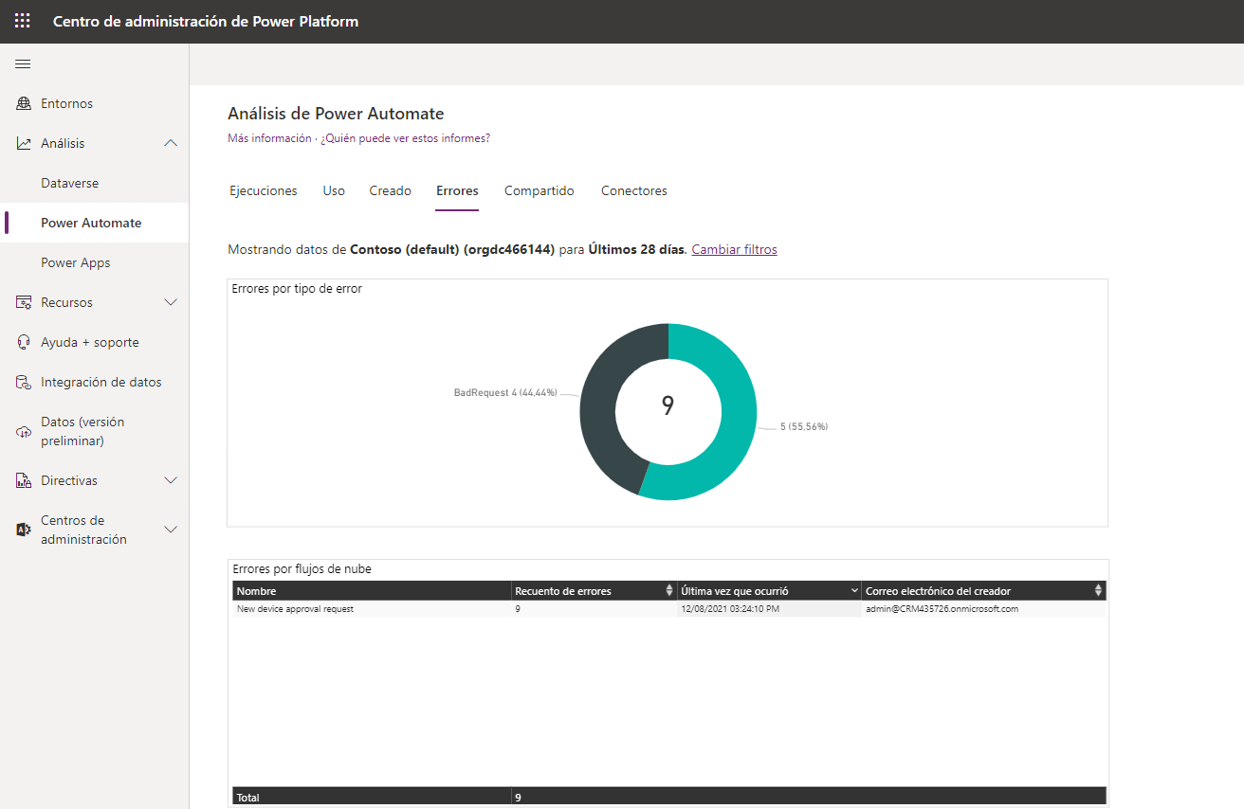The width and height of the screenshot is (1244, 809).
Task: Switch to the Ejecuciones tab
Action: click(264, 190)
